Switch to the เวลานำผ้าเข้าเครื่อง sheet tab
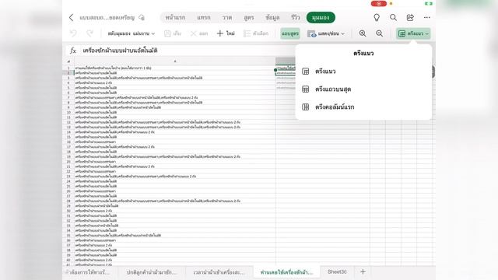498x280 pixels. (219, 272)
